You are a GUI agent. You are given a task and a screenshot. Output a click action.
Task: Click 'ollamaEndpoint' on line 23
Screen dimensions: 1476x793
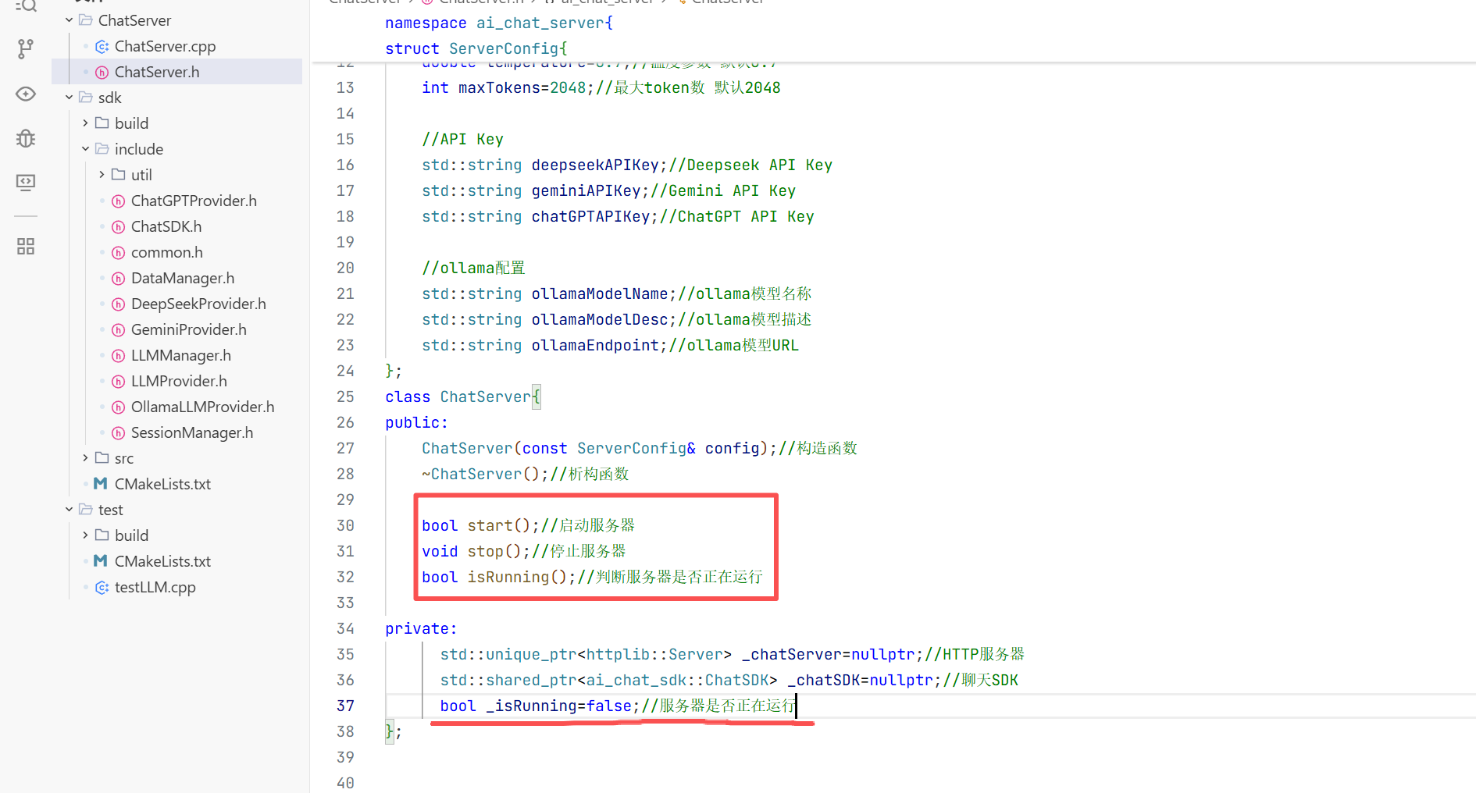(595, 345)
